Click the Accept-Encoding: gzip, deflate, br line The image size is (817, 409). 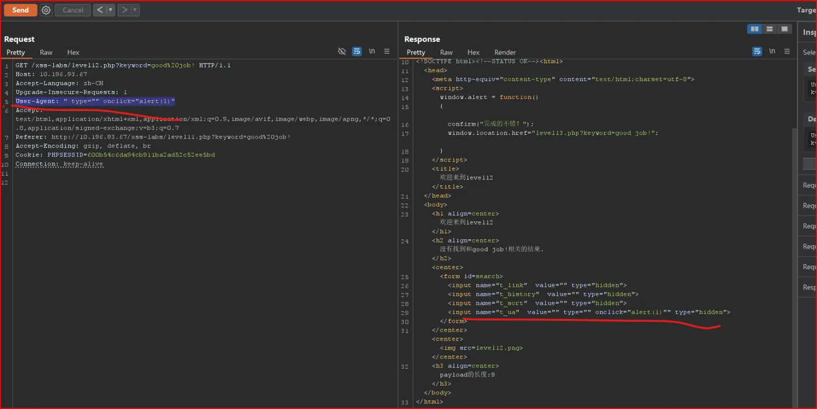[83, 146]
